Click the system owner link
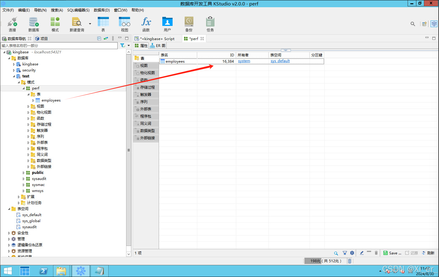The image size is (439, 277). point(244,61)
